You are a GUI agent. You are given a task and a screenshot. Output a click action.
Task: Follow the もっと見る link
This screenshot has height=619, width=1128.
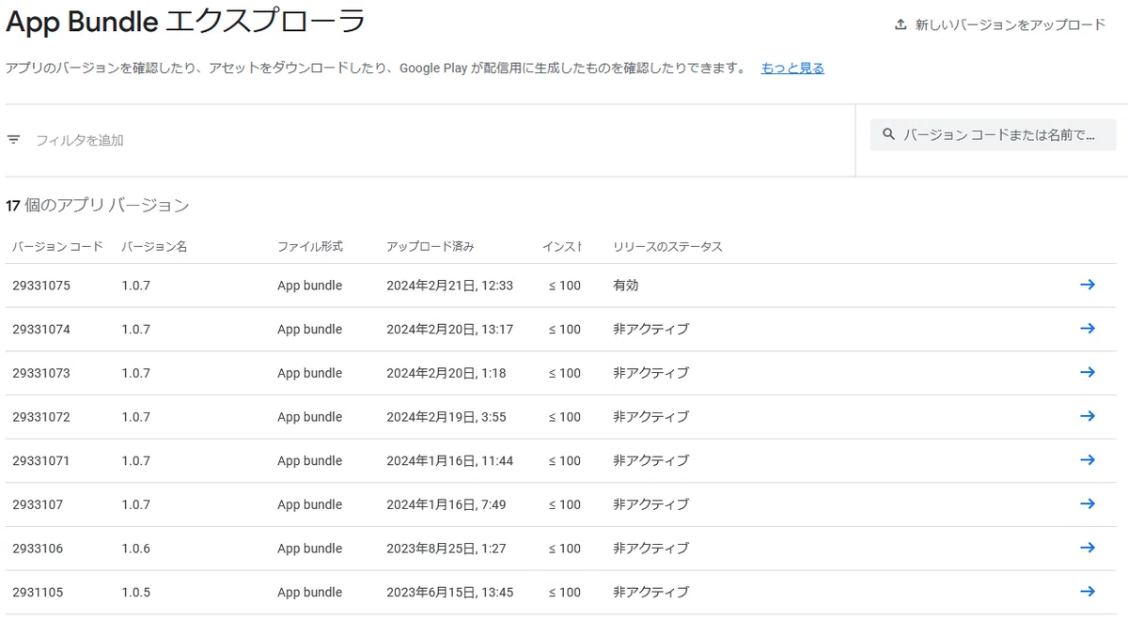pos(792,68)
